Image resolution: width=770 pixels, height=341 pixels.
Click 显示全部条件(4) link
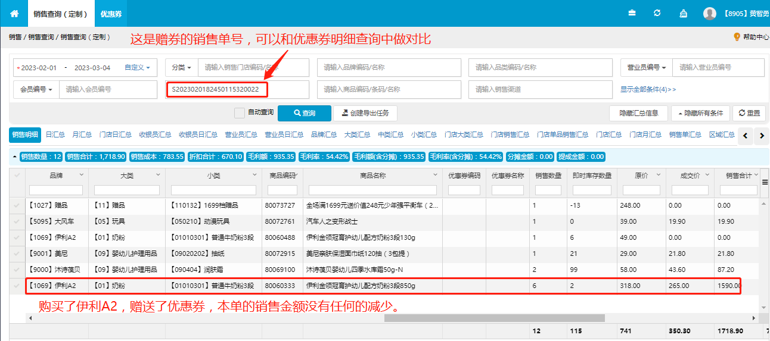pos(648,89)
